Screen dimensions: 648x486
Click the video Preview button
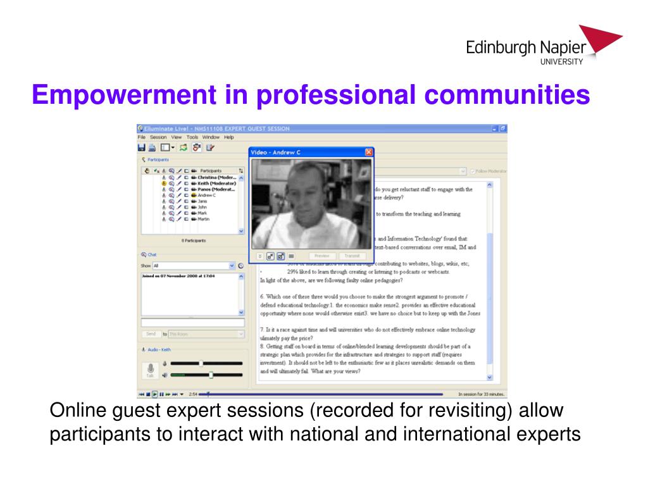[x=322, y=256]
